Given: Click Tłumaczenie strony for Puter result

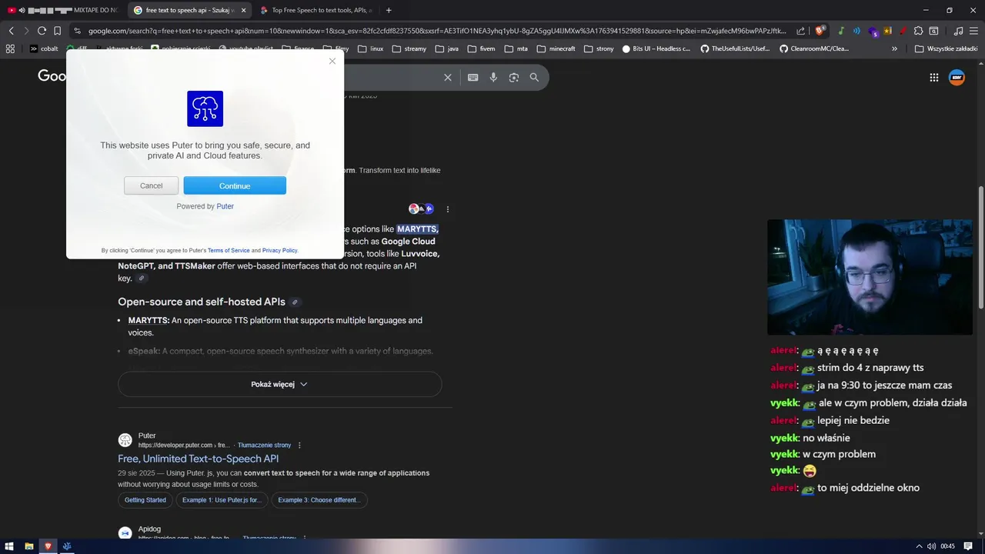Looking at the screenshot, I should [264, 445].
